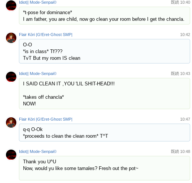The height and width of the screenshot is (183, 192).
Task: Click the 10:48 read timestamp
Action: (180, 151)
